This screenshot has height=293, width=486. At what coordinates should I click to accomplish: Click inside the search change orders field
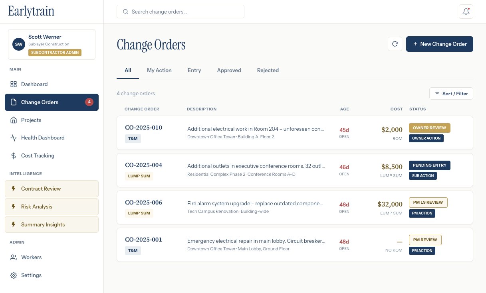pyautogui.click(x=180, y=12)
